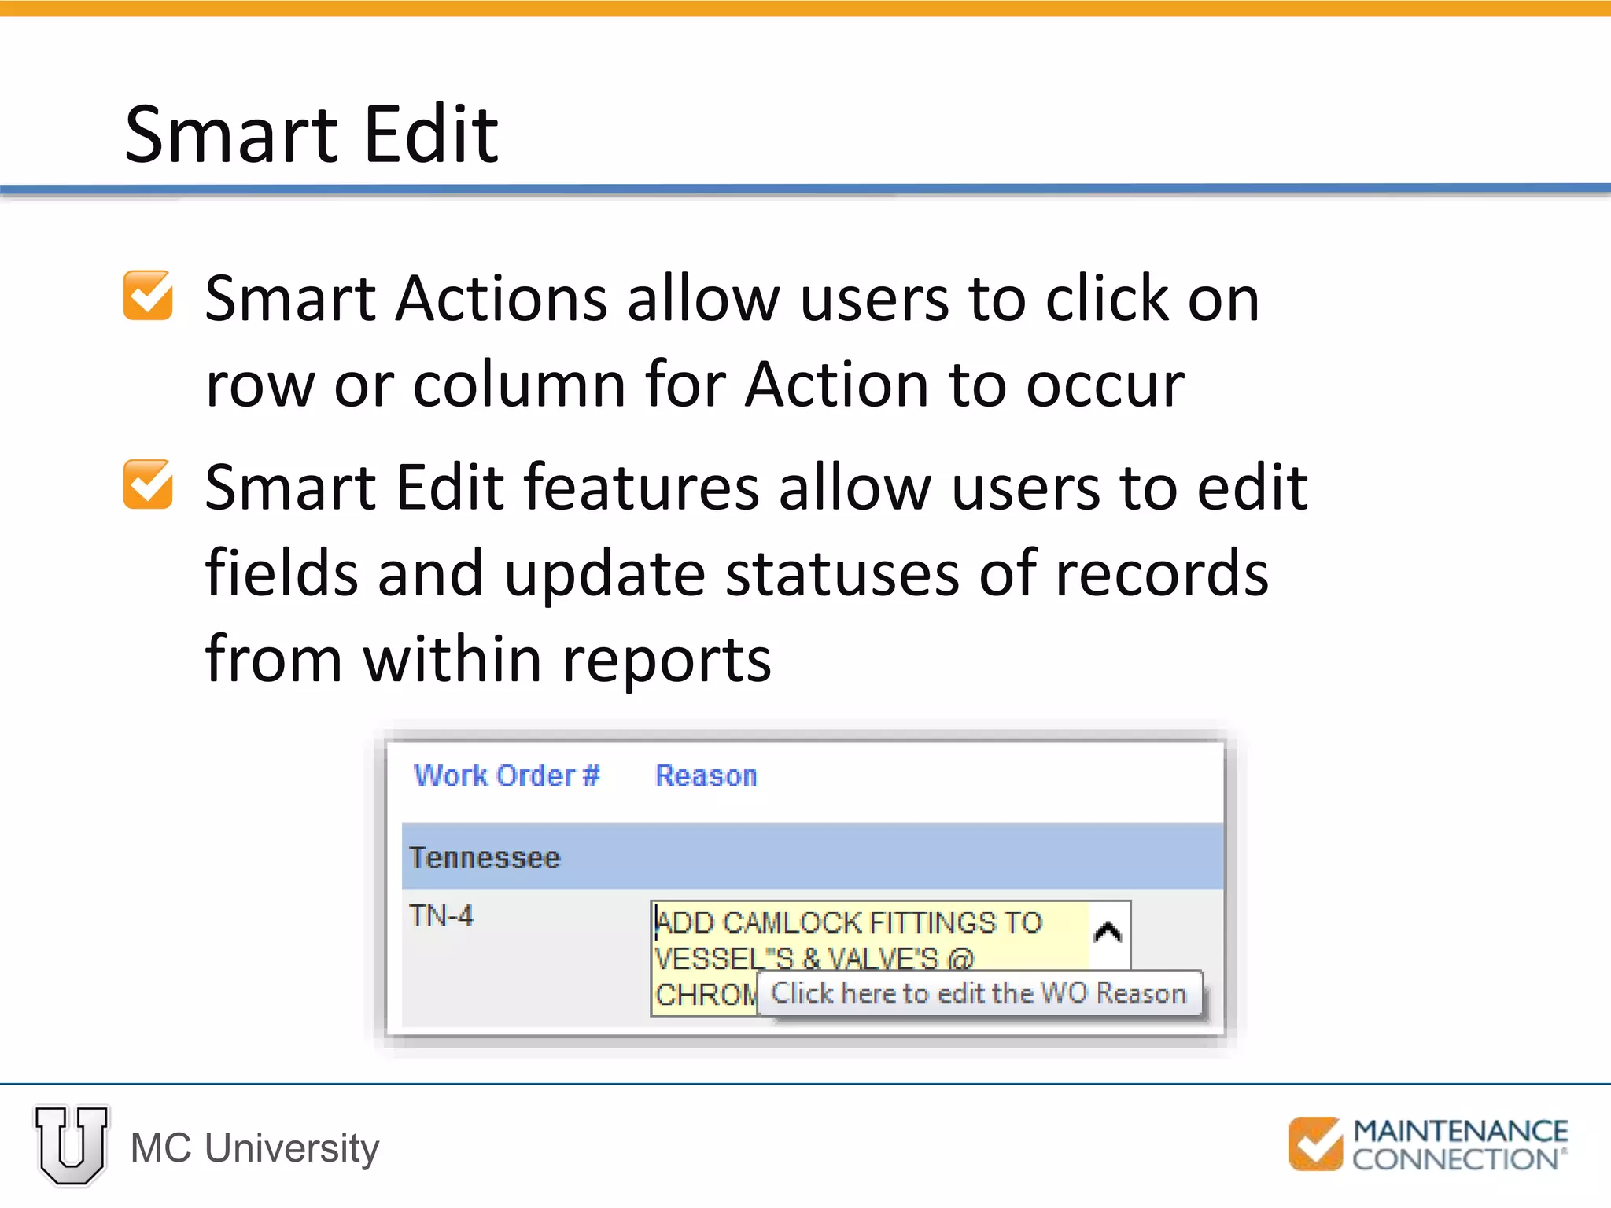
Task: Click the up arrow in the Reason field
Action: 1108,933
